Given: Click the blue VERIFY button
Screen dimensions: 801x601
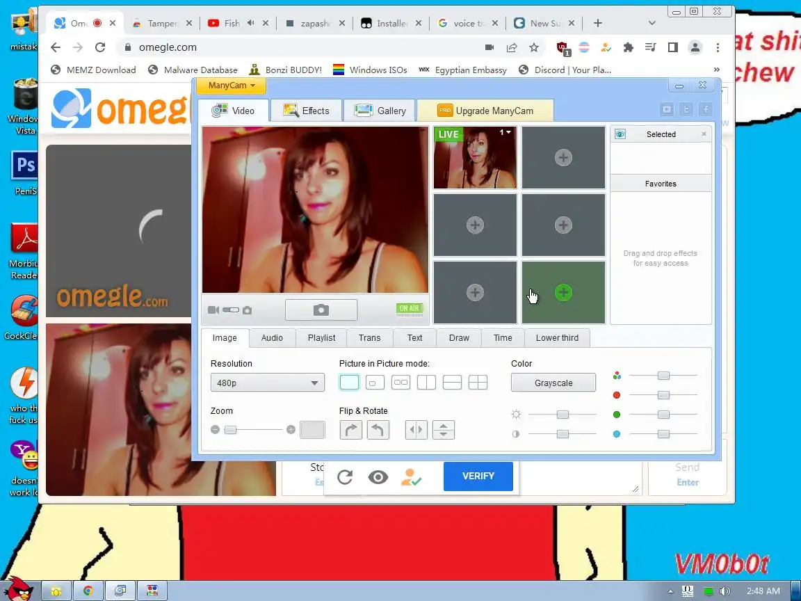Looking at the screenshot, I should [478, 476].
